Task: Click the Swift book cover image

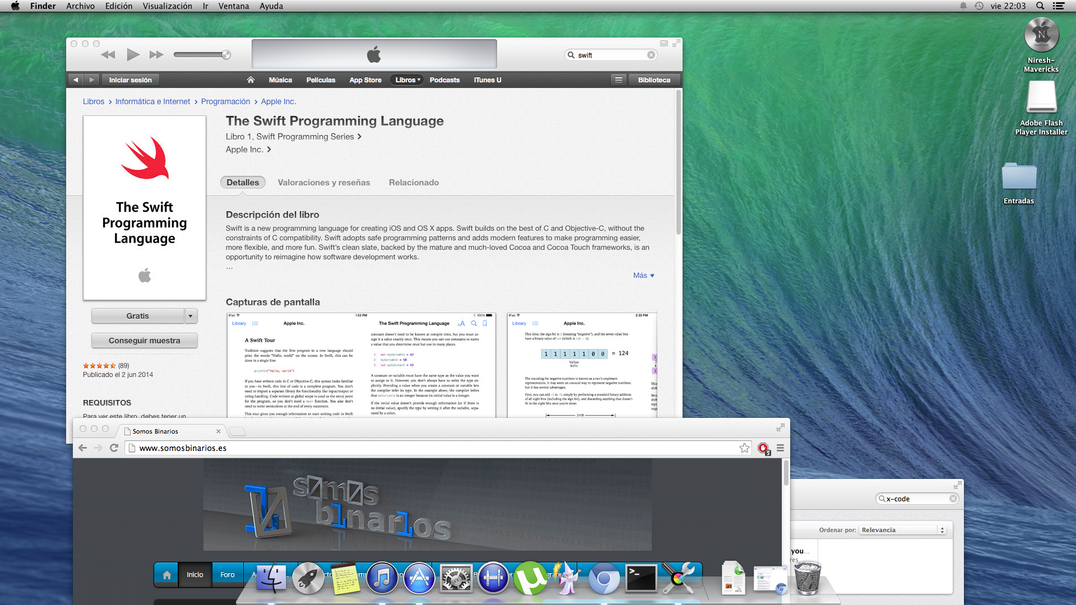Action: (x=145, y=208)
